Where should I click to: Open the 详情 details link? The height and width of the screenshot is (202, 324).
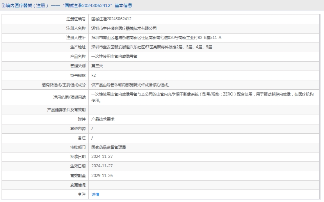[x=95, y=194]
